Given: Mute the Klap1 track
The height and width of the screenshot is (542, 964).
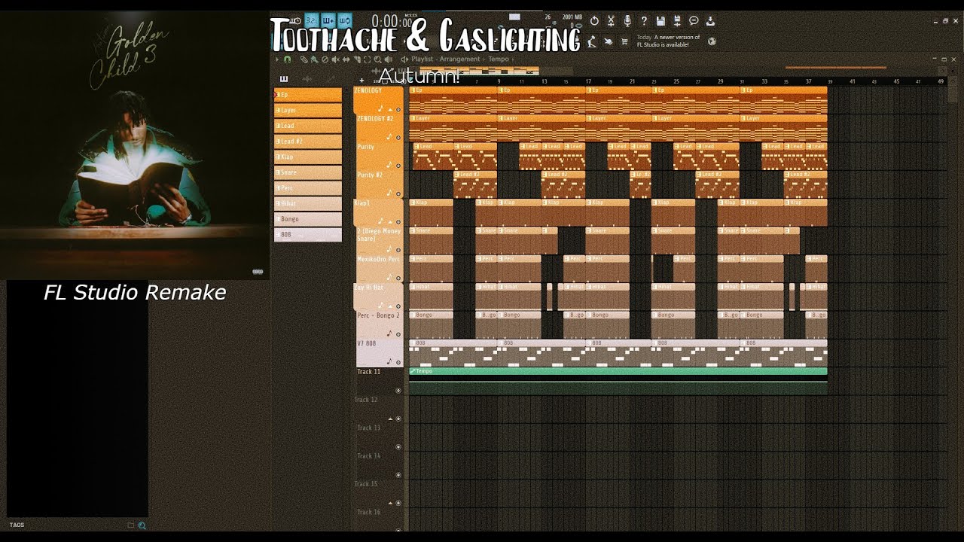Looking at the screenshot, I should click(398, 222).
